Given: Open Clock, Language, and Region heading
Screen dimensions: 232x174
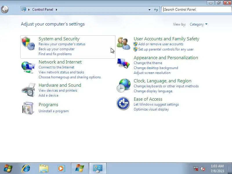Looking at the screenshot, I should point(162,81).
